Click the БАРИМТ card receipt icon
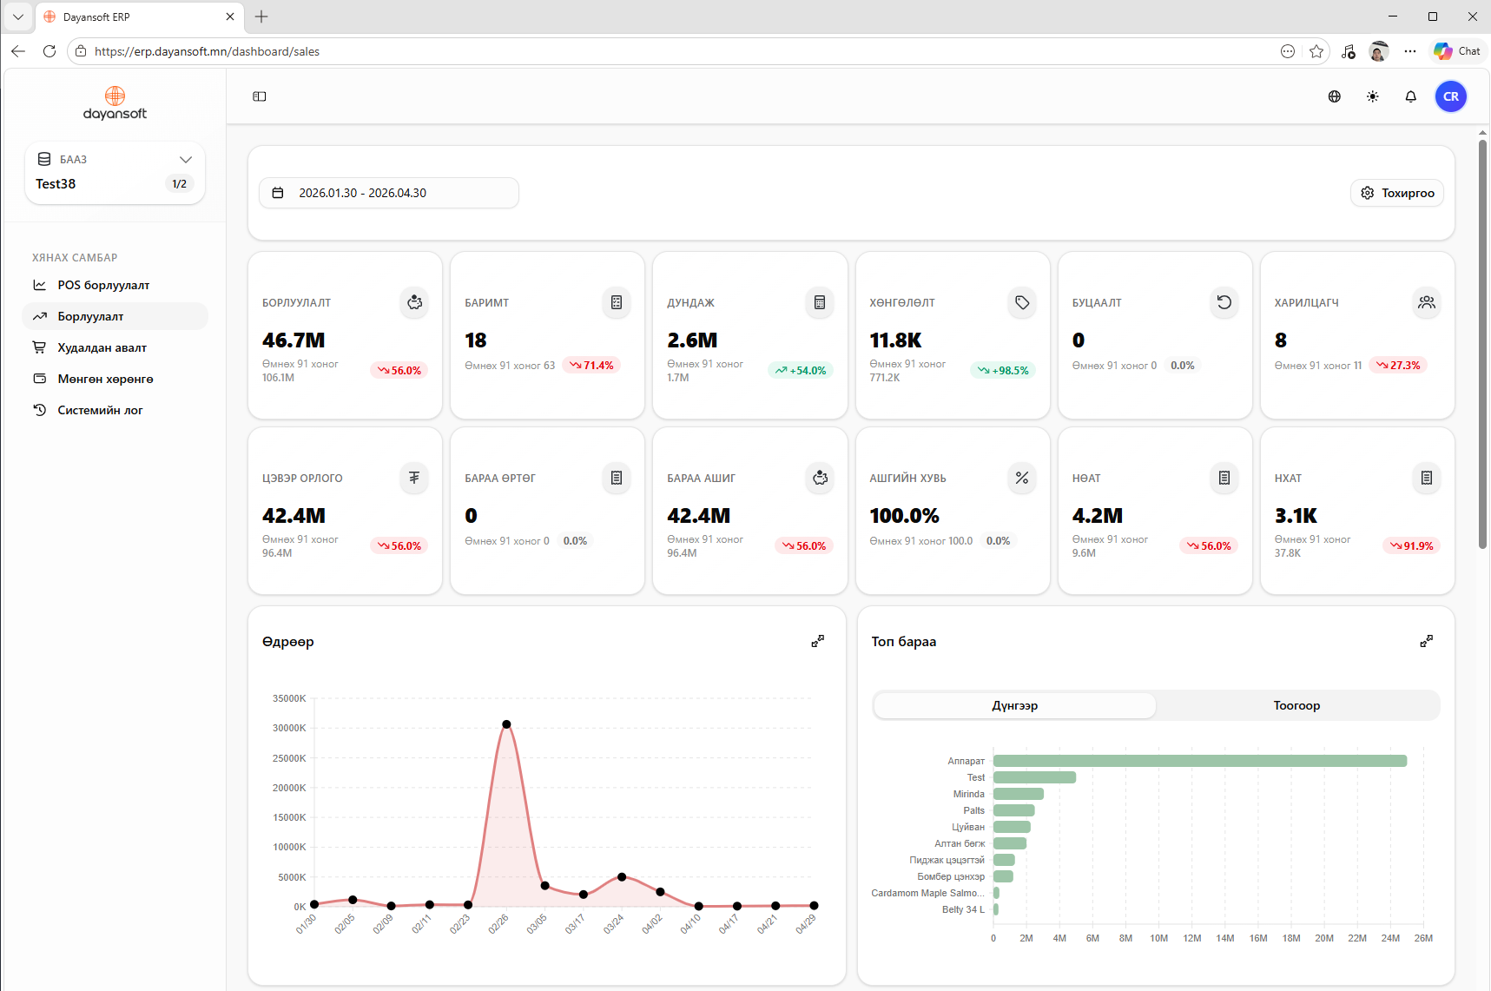This screenshot has height=991, width=1491. click(x=617, y=302)
